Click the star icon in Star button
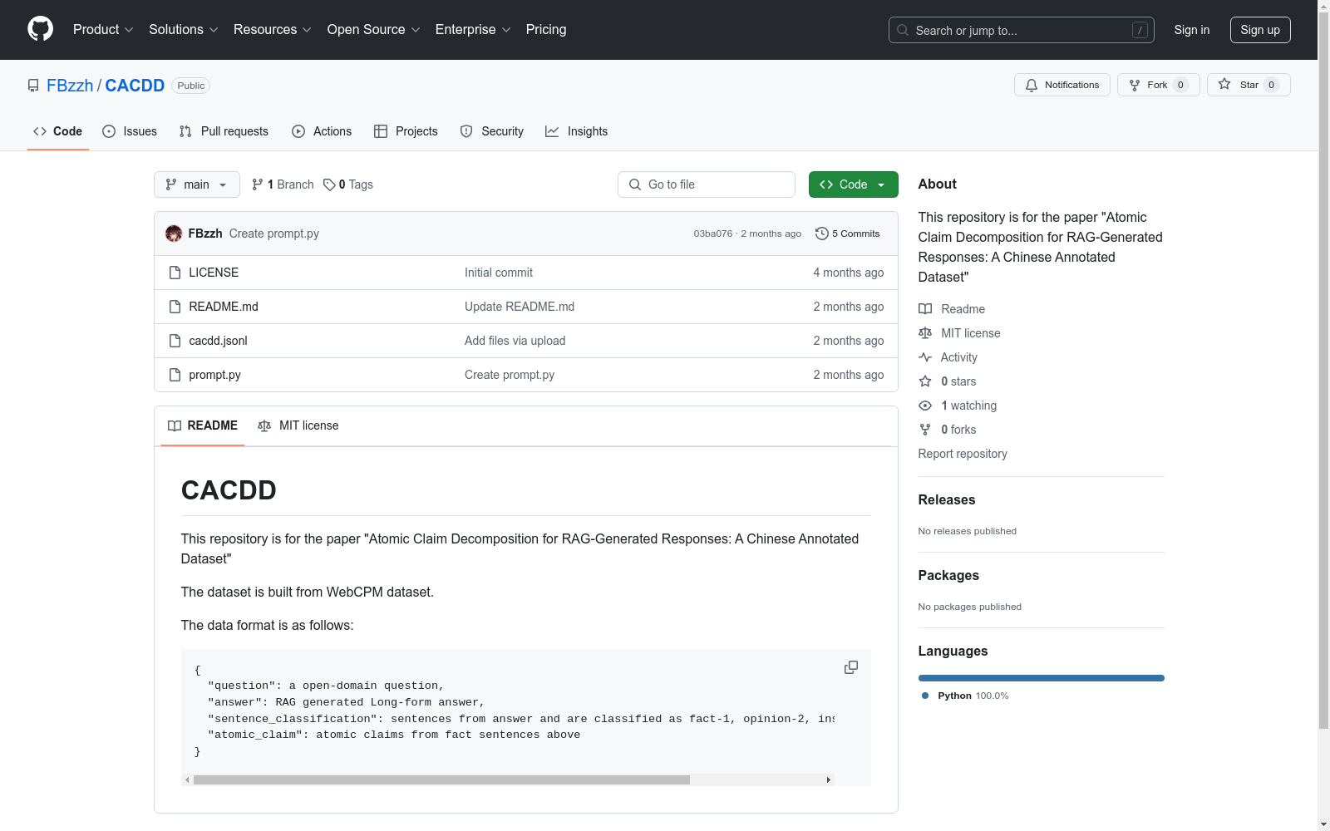The height and width of the screenshot is (831, 1330). coord(1224,84)
